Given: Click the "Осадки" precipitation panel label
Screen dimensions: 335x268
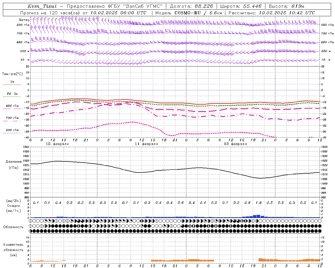Looking at the screenshot, I should point(13,206).
